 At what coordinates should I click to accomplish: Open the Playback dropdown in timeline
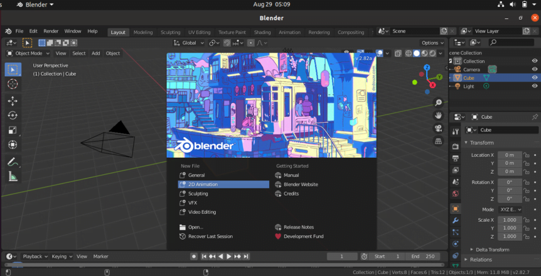pos(34,257)
